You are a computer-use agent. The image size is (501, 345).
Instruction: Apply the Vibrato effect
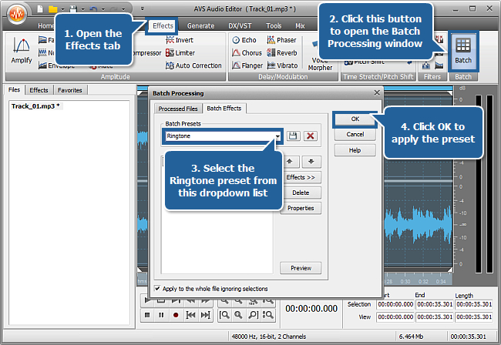(282, 65)
